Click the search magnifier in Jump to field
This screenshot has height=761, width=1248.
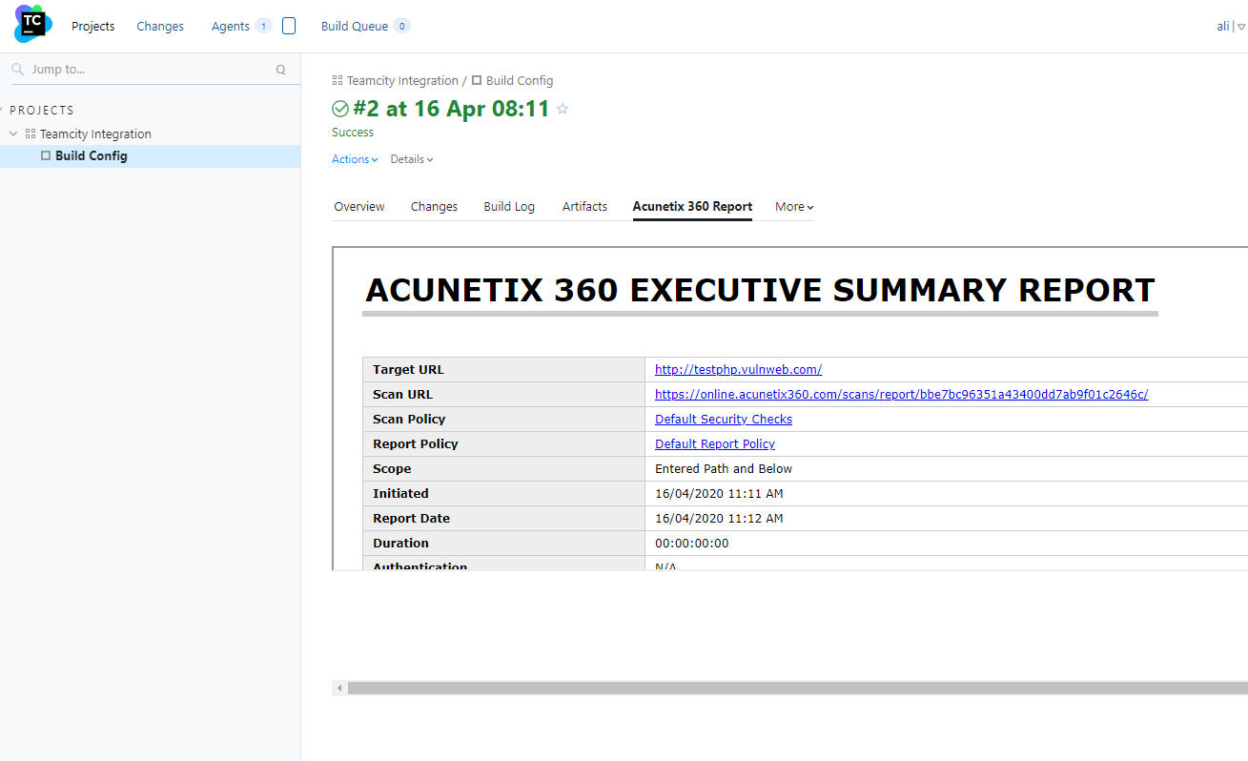click(x=17, y=70)
